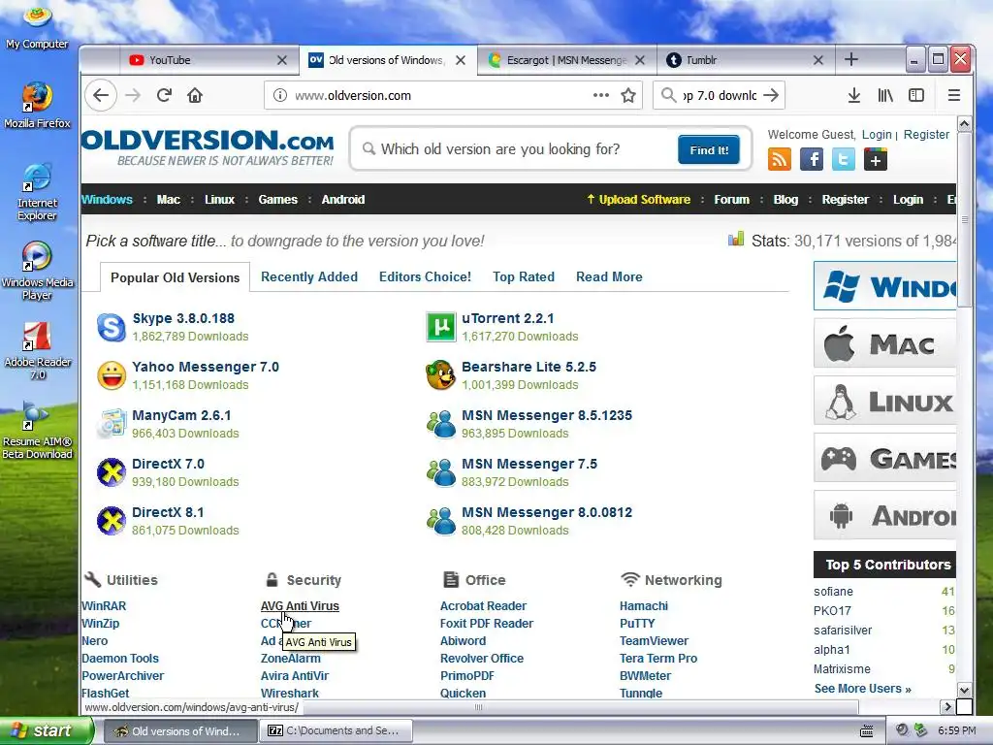This screenshot has width=993, height=745.
Task: Click the Mac platform banner in the sidebar
Action: pos(884,343)
